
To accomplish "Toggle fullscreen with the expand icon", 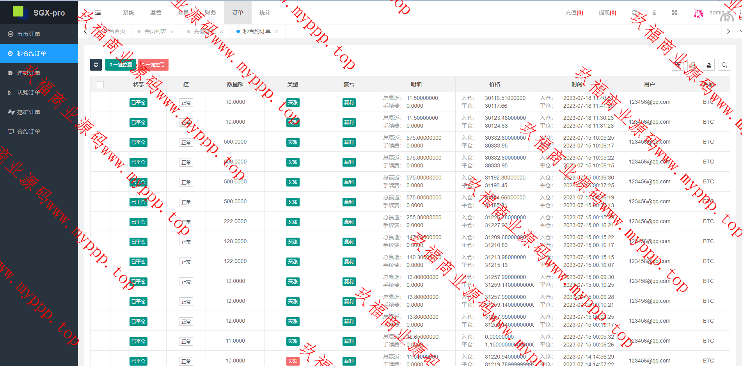I will pos(674,13).
